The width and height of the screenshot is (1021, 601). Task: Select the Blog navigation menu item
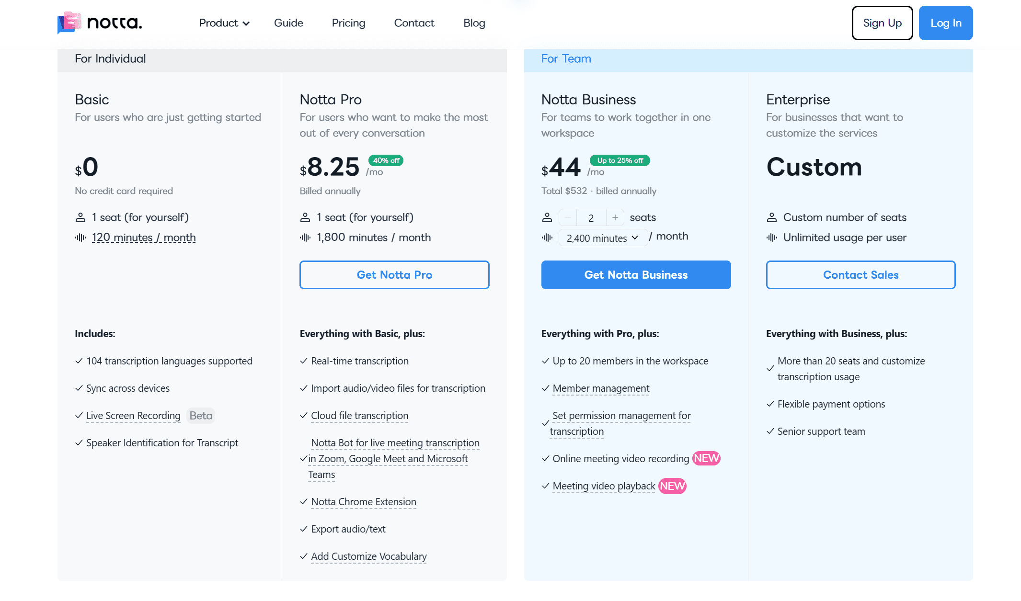[x=474, y=22]
